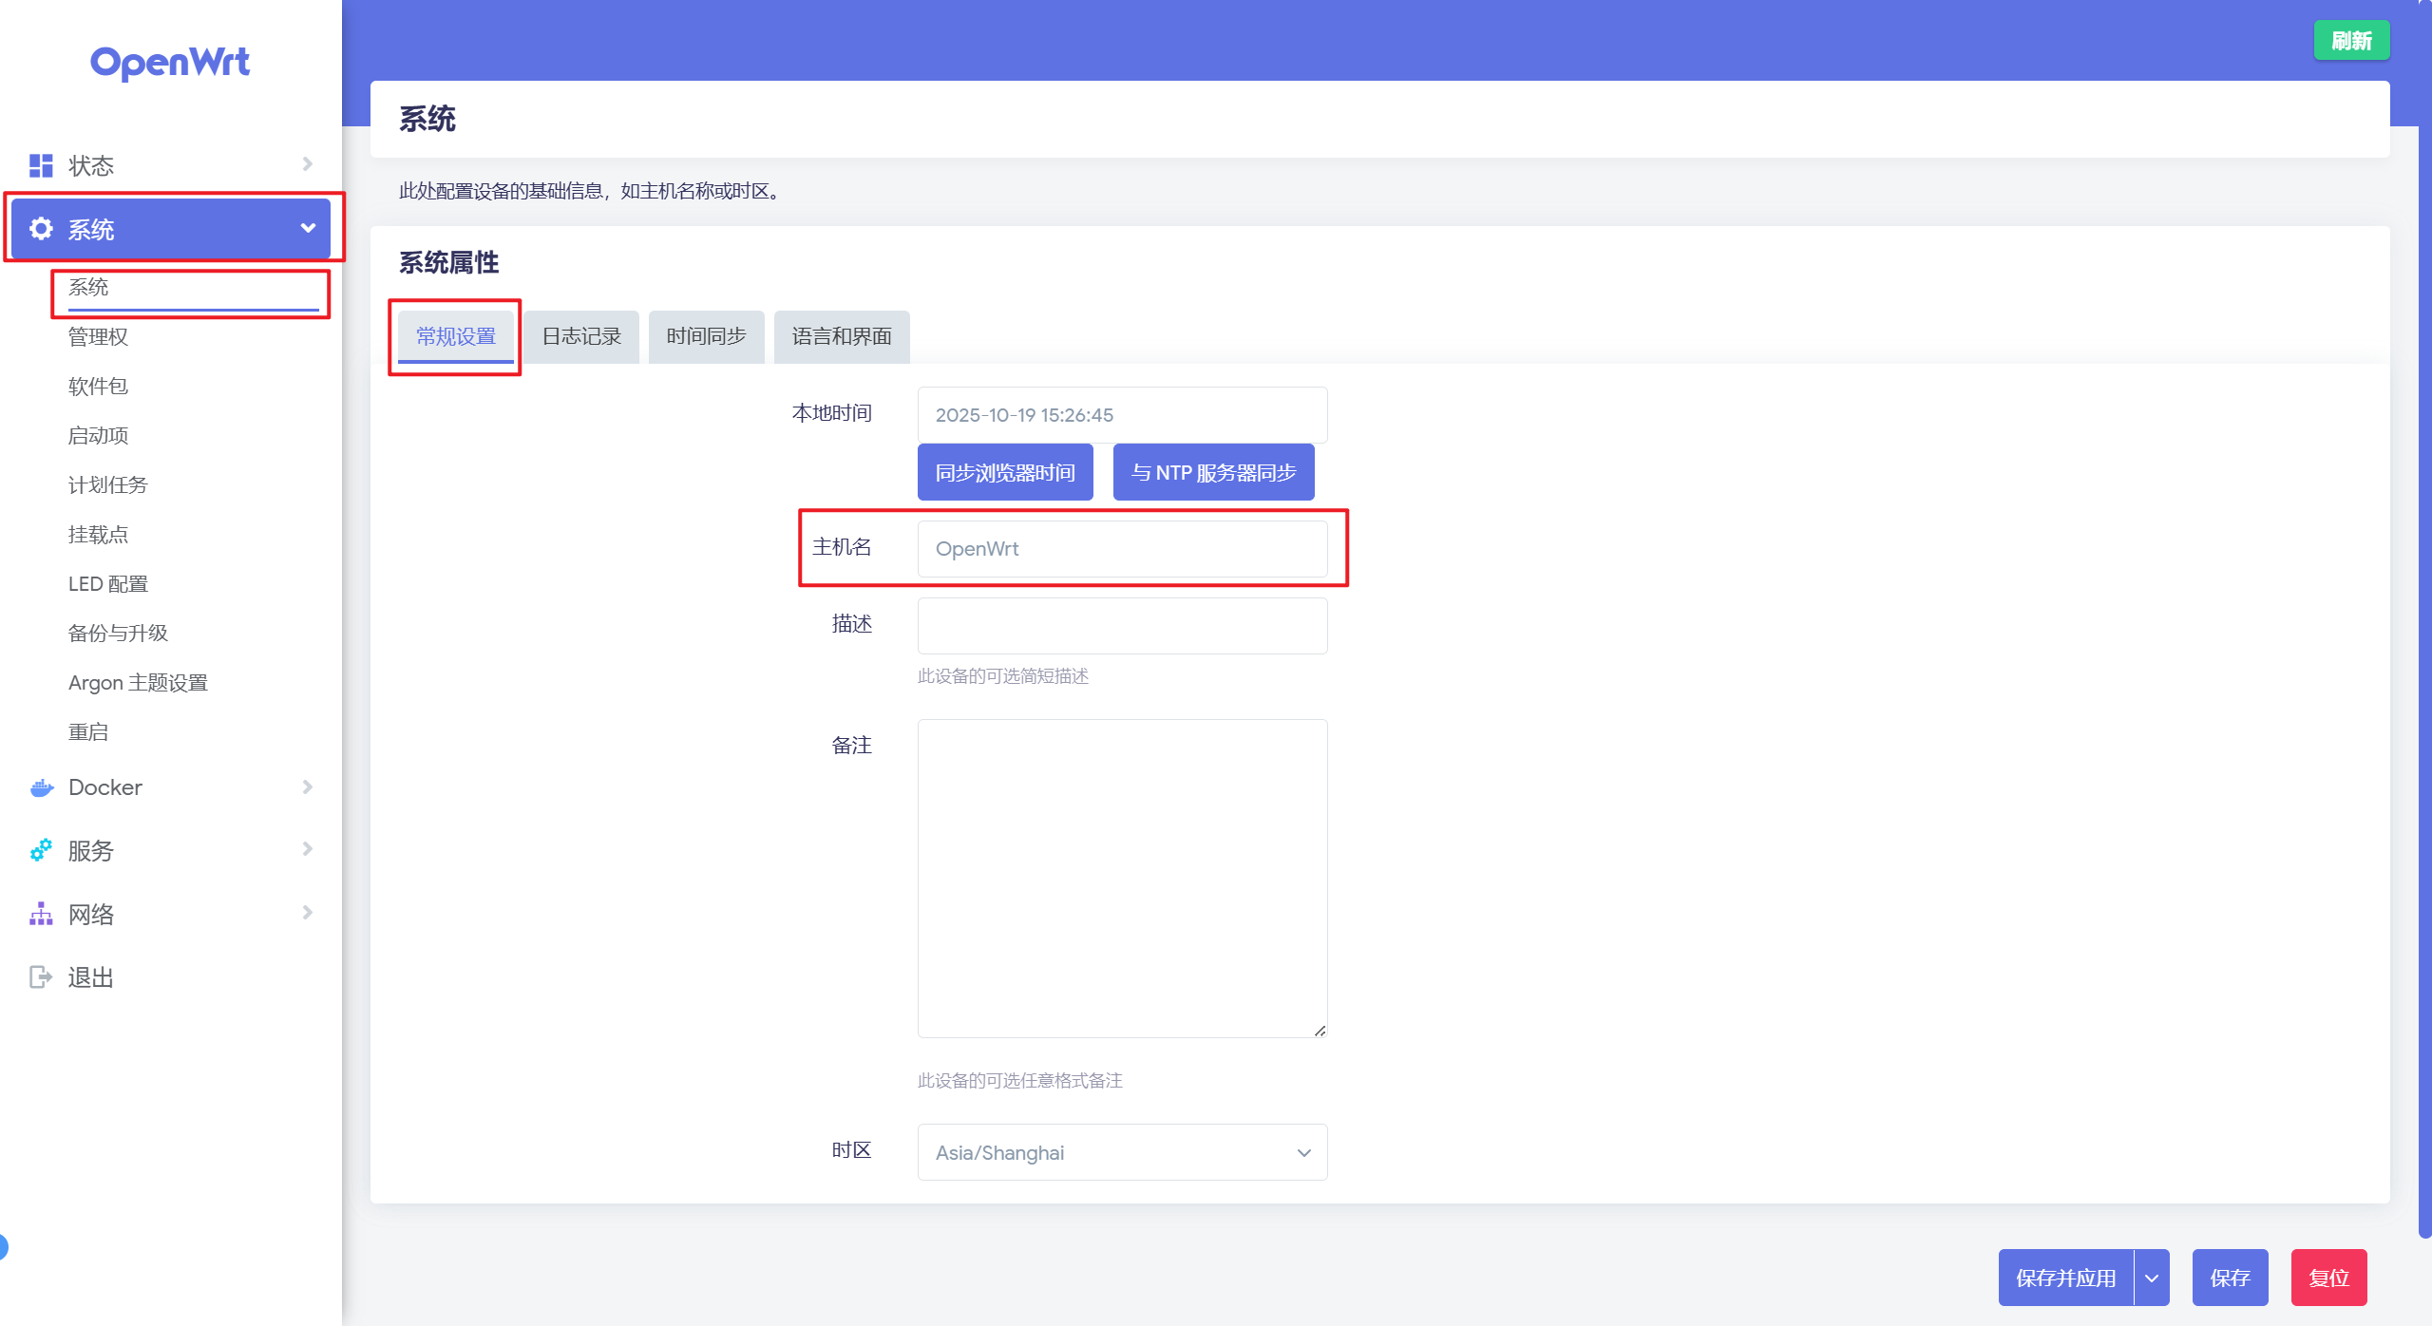This screenshot has width=2432, height=1326.
Task: Collapse the 系统 menu chevron
Action: coord(307,228)
